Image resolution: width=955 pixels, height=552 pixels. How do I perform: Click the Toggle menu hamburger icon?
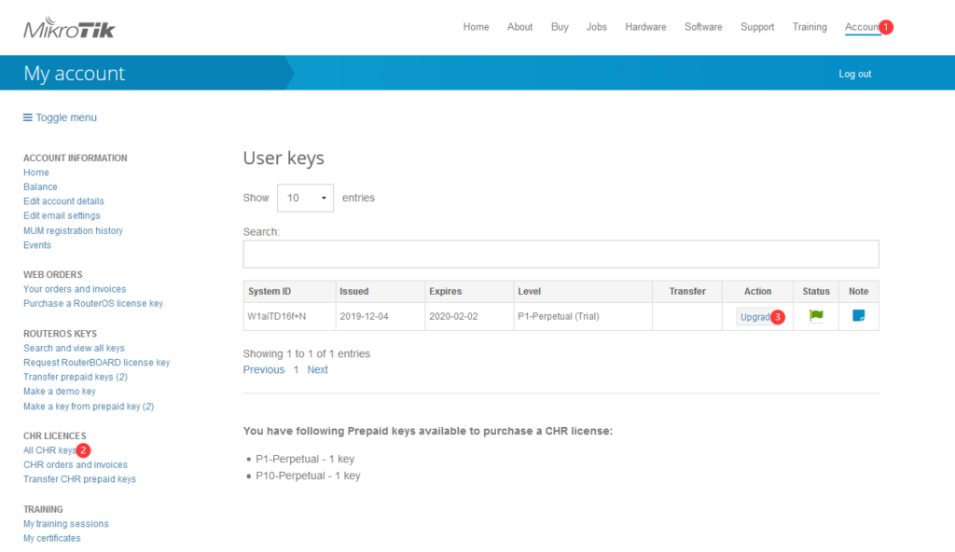(27, 117)
